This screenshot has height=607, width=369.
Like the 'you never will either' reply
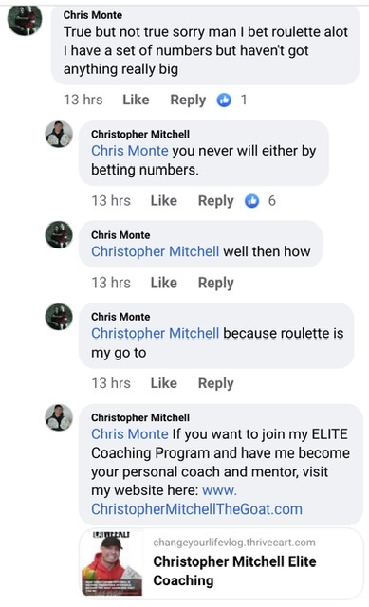click(164, 201)
